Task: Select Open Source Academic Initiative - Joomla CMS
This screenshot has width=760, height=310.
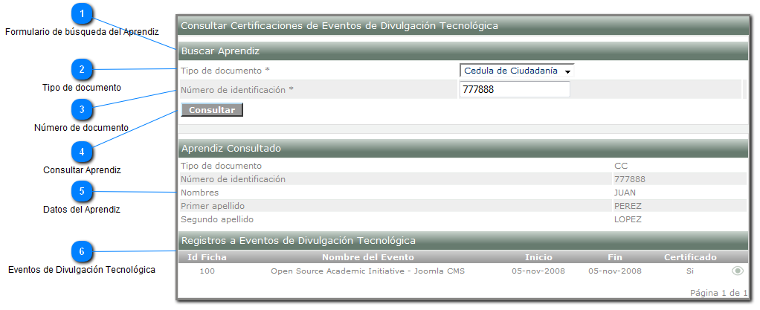Action: pyautogui.click(x=367, y=271)
